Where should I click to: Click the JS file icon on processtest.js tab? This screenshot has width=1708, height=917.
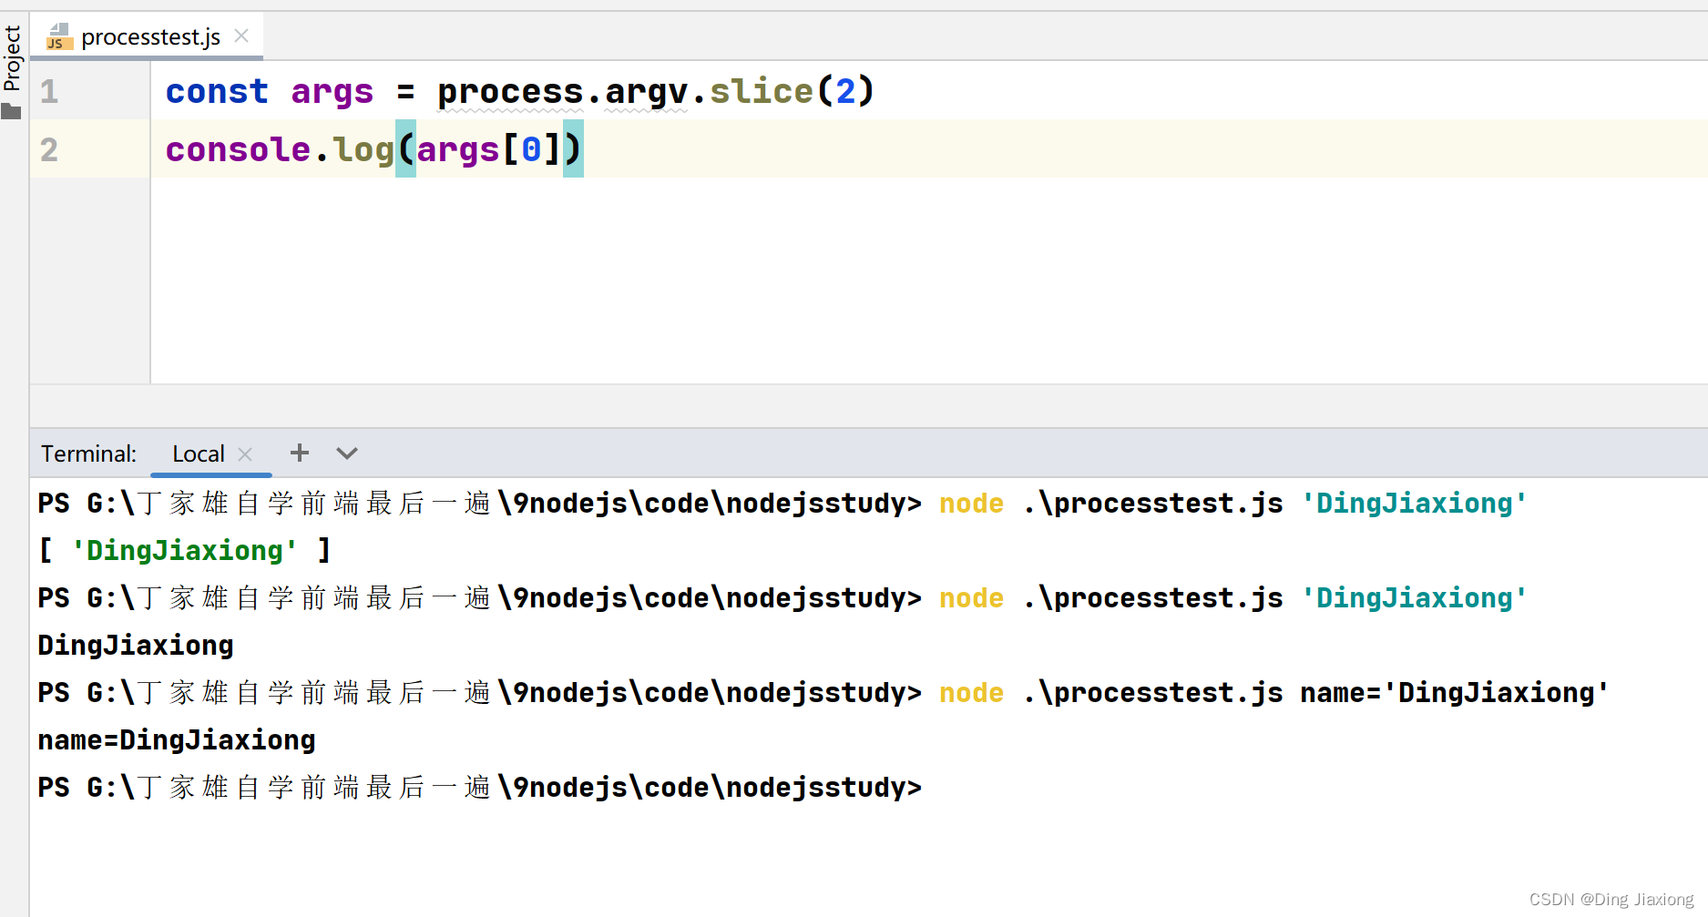pyautogui.click(x=59, y=37)
